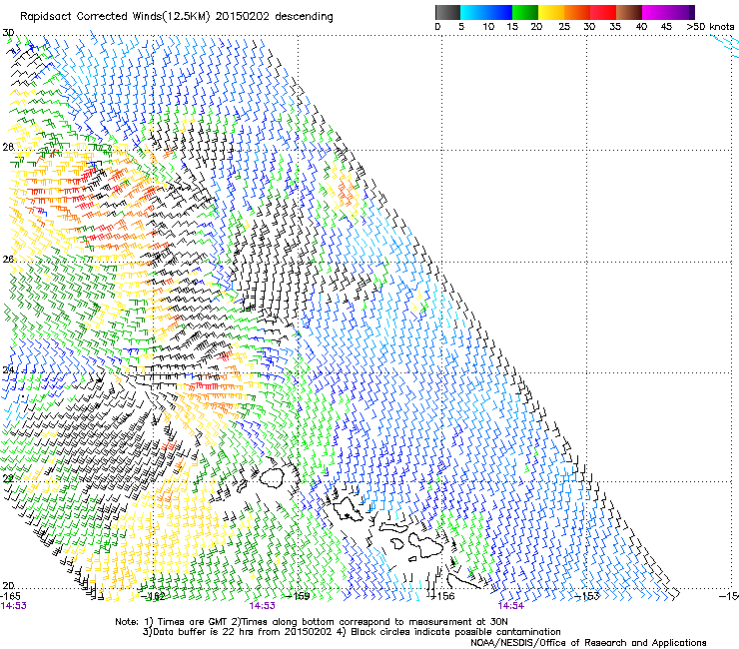The height and width of the screenshot is (649, 739).
Task: Click the latitude label "28"
Action: coord(8,147)
